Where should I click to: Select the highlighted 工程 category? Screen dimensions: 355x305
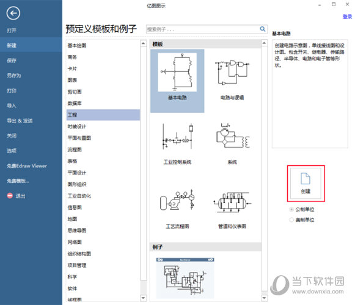[x=103, y=115]
